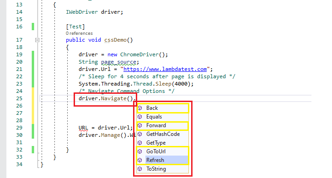Click the method icon beside GetType

coord(140,143)
